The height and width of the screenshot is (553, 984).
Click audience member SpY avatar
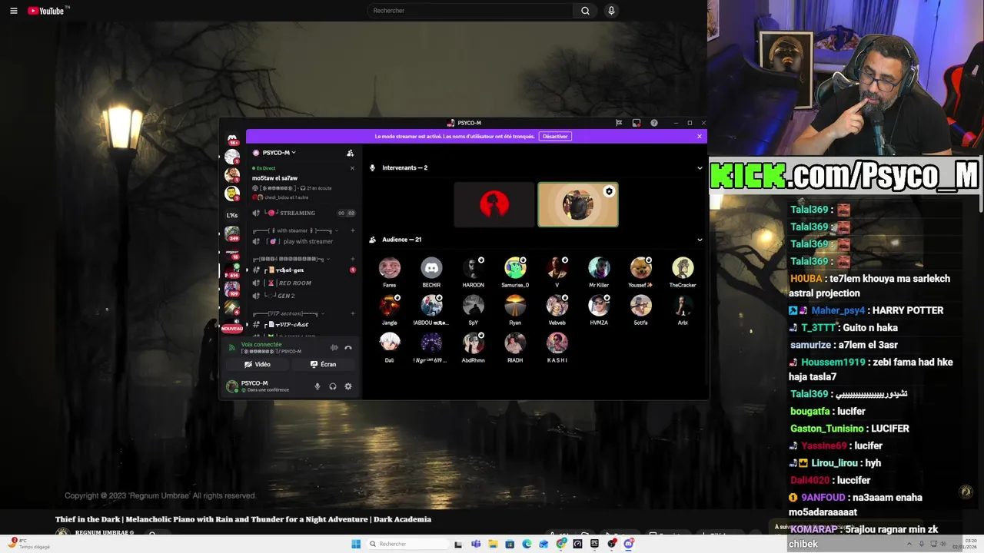coord(474,306)
